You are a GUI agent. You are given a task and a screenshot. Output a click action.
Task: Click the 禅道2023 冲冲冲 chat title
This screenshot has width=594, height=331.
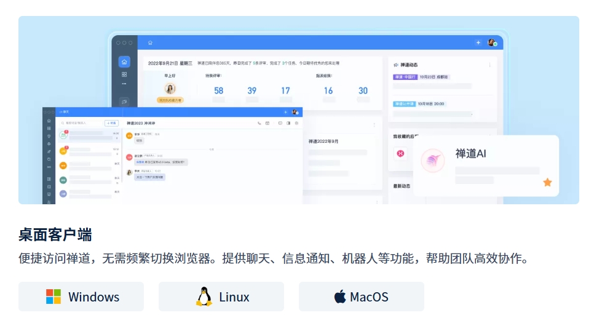141,123
